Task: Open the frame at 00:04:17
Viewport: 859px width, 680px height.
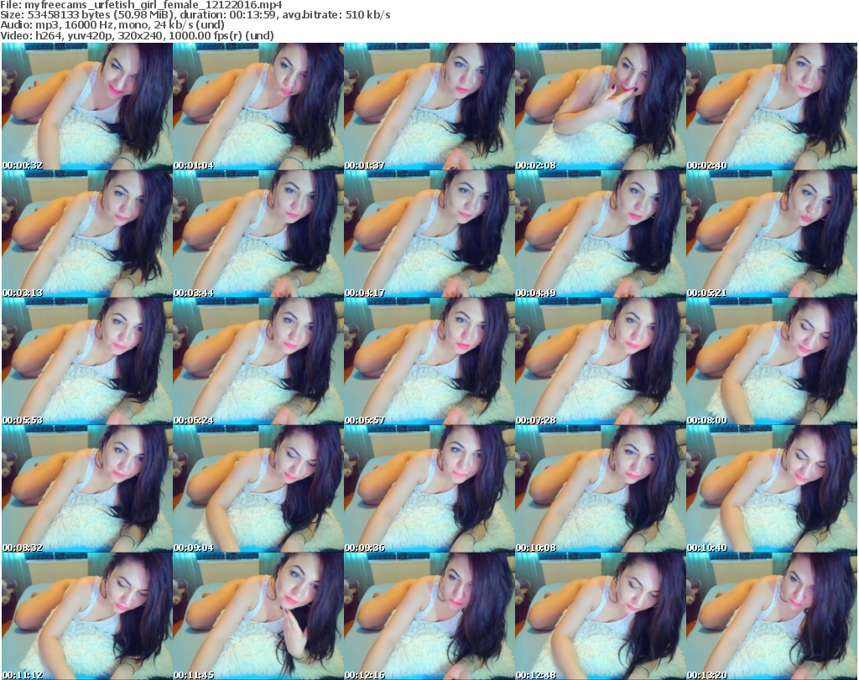Action: [429, 234]
